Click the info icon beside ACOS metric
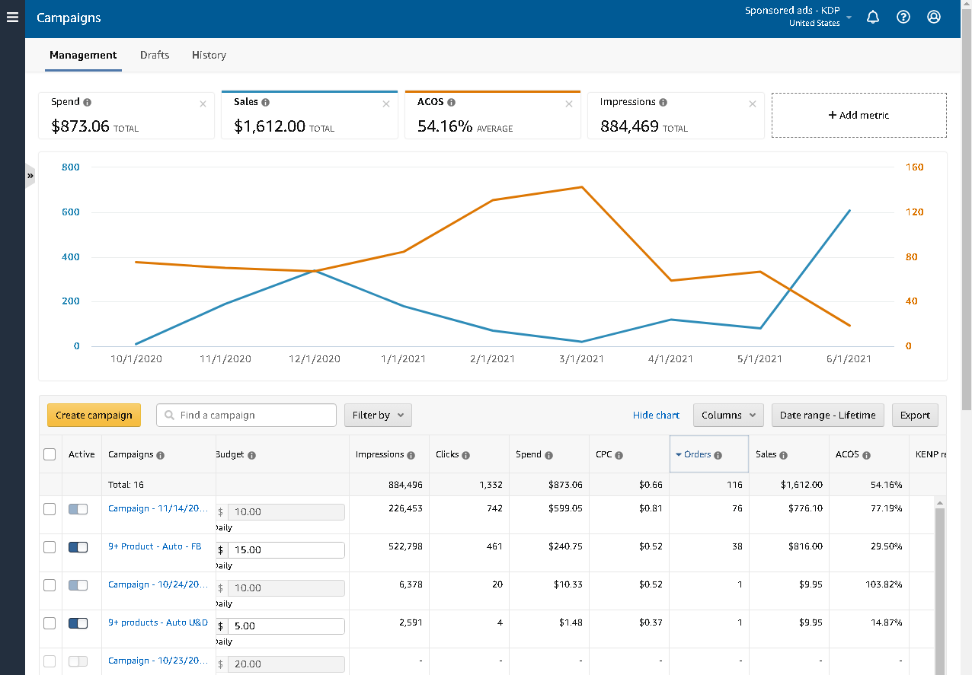This screenshot has width=972, height=675. pyautogui.click(x=452, y=102)
